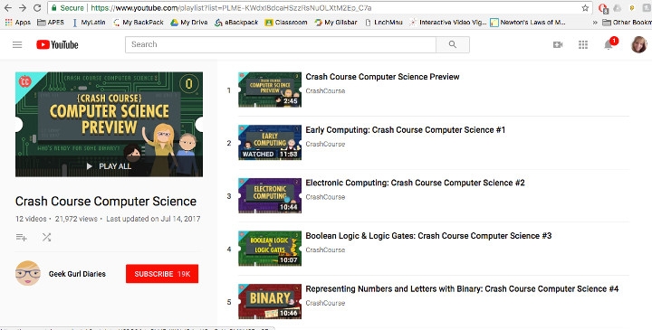Click CrashCourse channel under Early Computing

[325, 144]
